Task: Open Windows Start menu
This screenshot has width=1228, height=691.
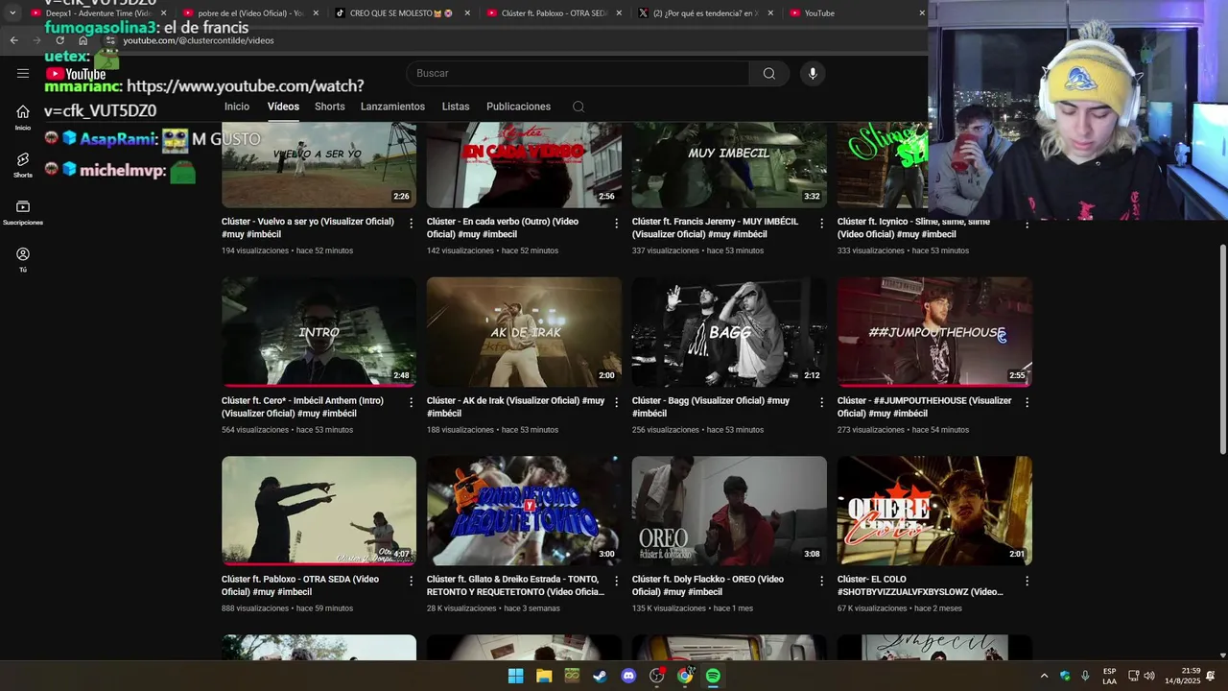Action: 515,676
